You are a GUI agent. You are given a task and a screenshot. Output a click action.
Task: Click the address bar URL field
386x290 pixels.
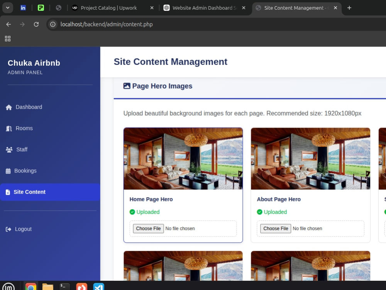(x=217, y=24)
